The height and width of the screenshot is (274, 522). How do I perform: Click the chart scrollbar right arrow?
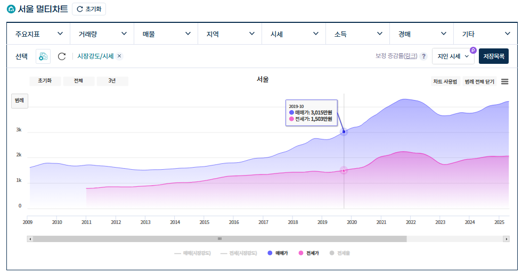click(507, 239)
